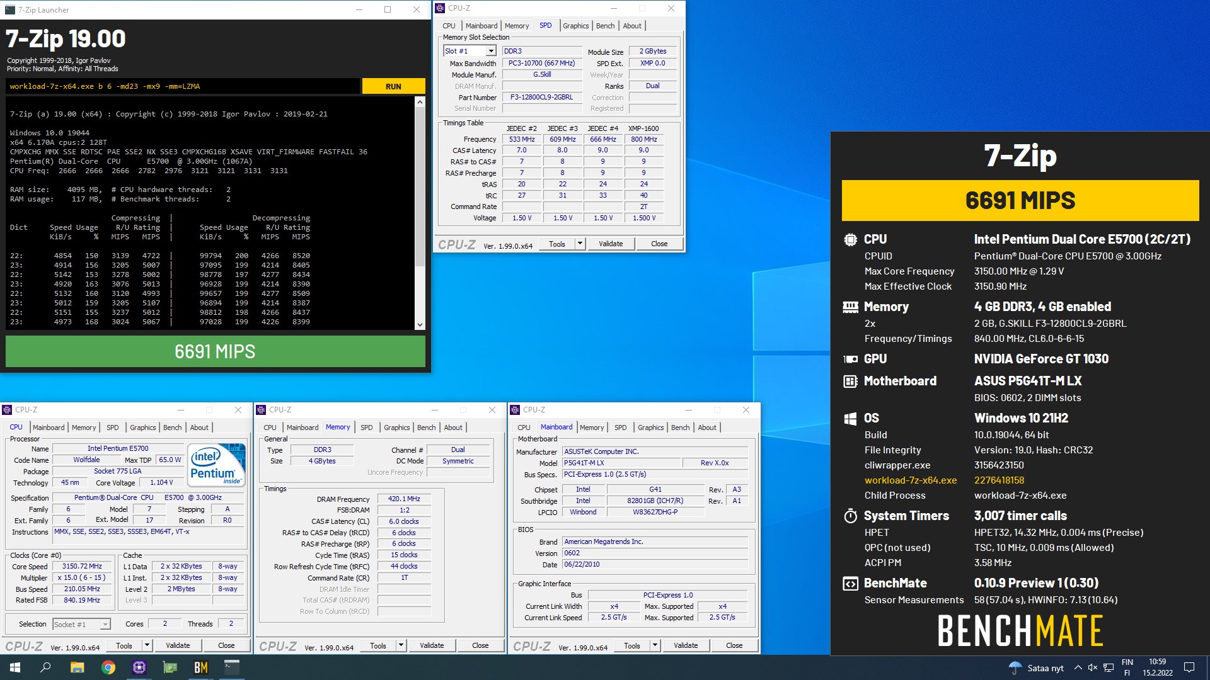Click the XMP-1600 column header

coord(643,128)
